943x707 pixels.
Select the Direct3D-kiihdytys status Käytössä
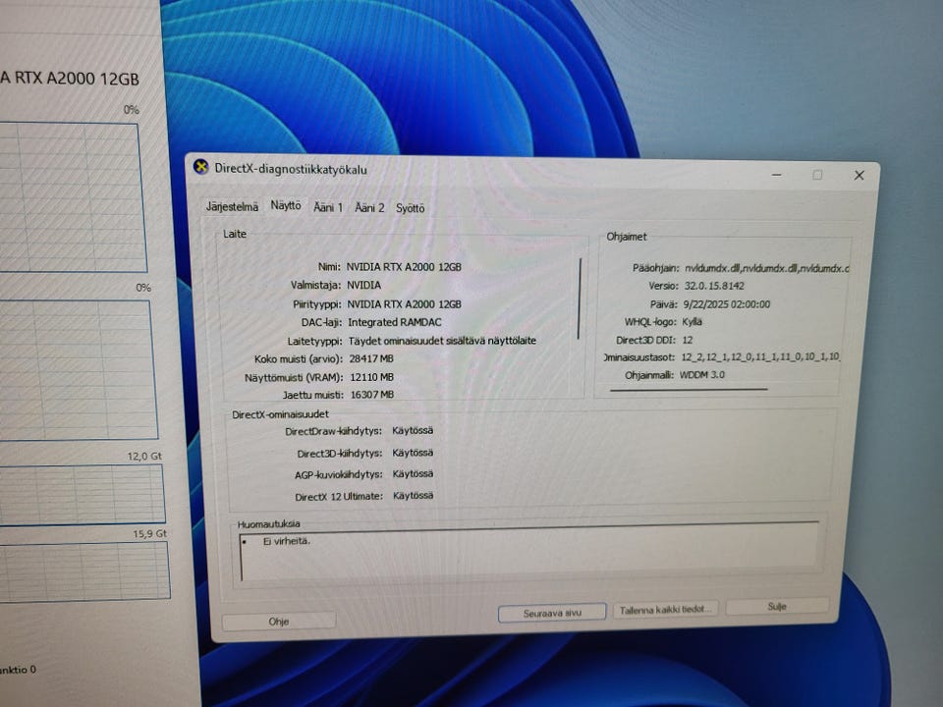click(413, 453)
